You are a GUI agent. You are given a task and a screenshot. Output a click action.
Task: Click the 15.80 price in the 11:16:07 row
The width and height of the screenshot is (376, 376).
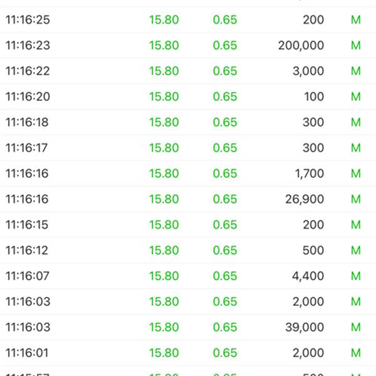pyautogui.click(x=164, y=276)
